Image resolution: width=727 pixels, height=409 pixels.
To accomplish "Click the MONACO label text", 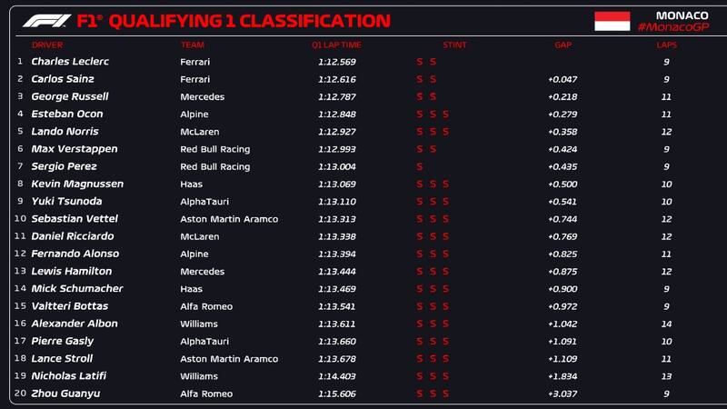I will click(682, 15).
